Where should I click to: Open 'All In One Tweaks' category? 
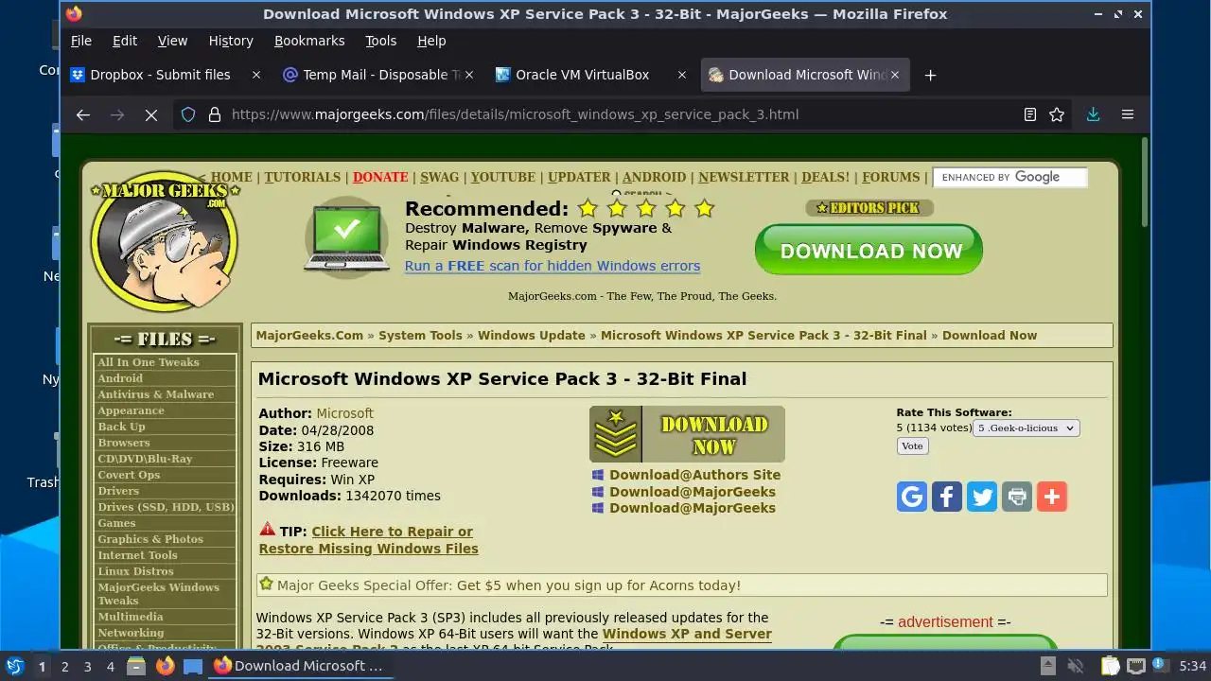(x=149, y=362)
